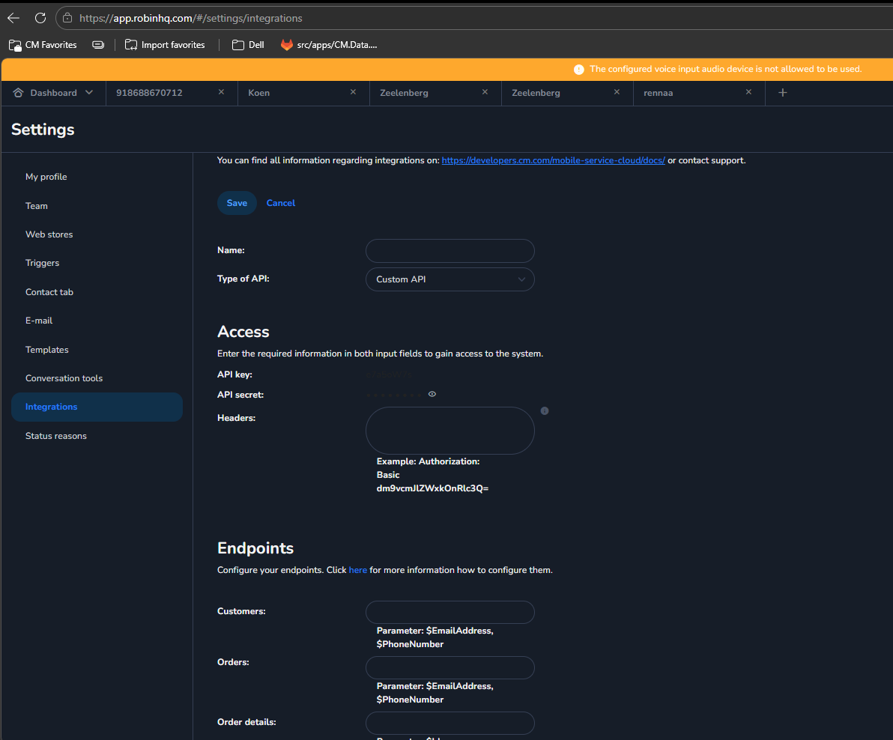
Task: Open Status reasons settings
Action: point(55,436)
